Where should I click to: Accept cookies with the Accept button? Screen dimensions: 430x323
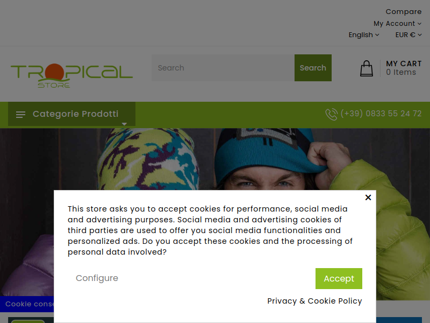[x=339, y=278]
